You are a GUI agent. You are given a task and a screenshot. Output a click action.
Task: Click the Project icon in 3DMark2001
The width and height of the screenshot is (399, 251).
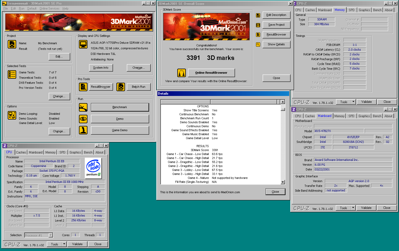pyautogui.click(x=12, y=44)
